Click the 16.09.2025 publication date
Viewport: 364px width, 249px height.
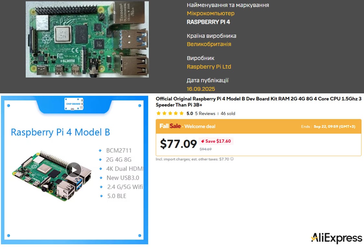click(201, 89)
